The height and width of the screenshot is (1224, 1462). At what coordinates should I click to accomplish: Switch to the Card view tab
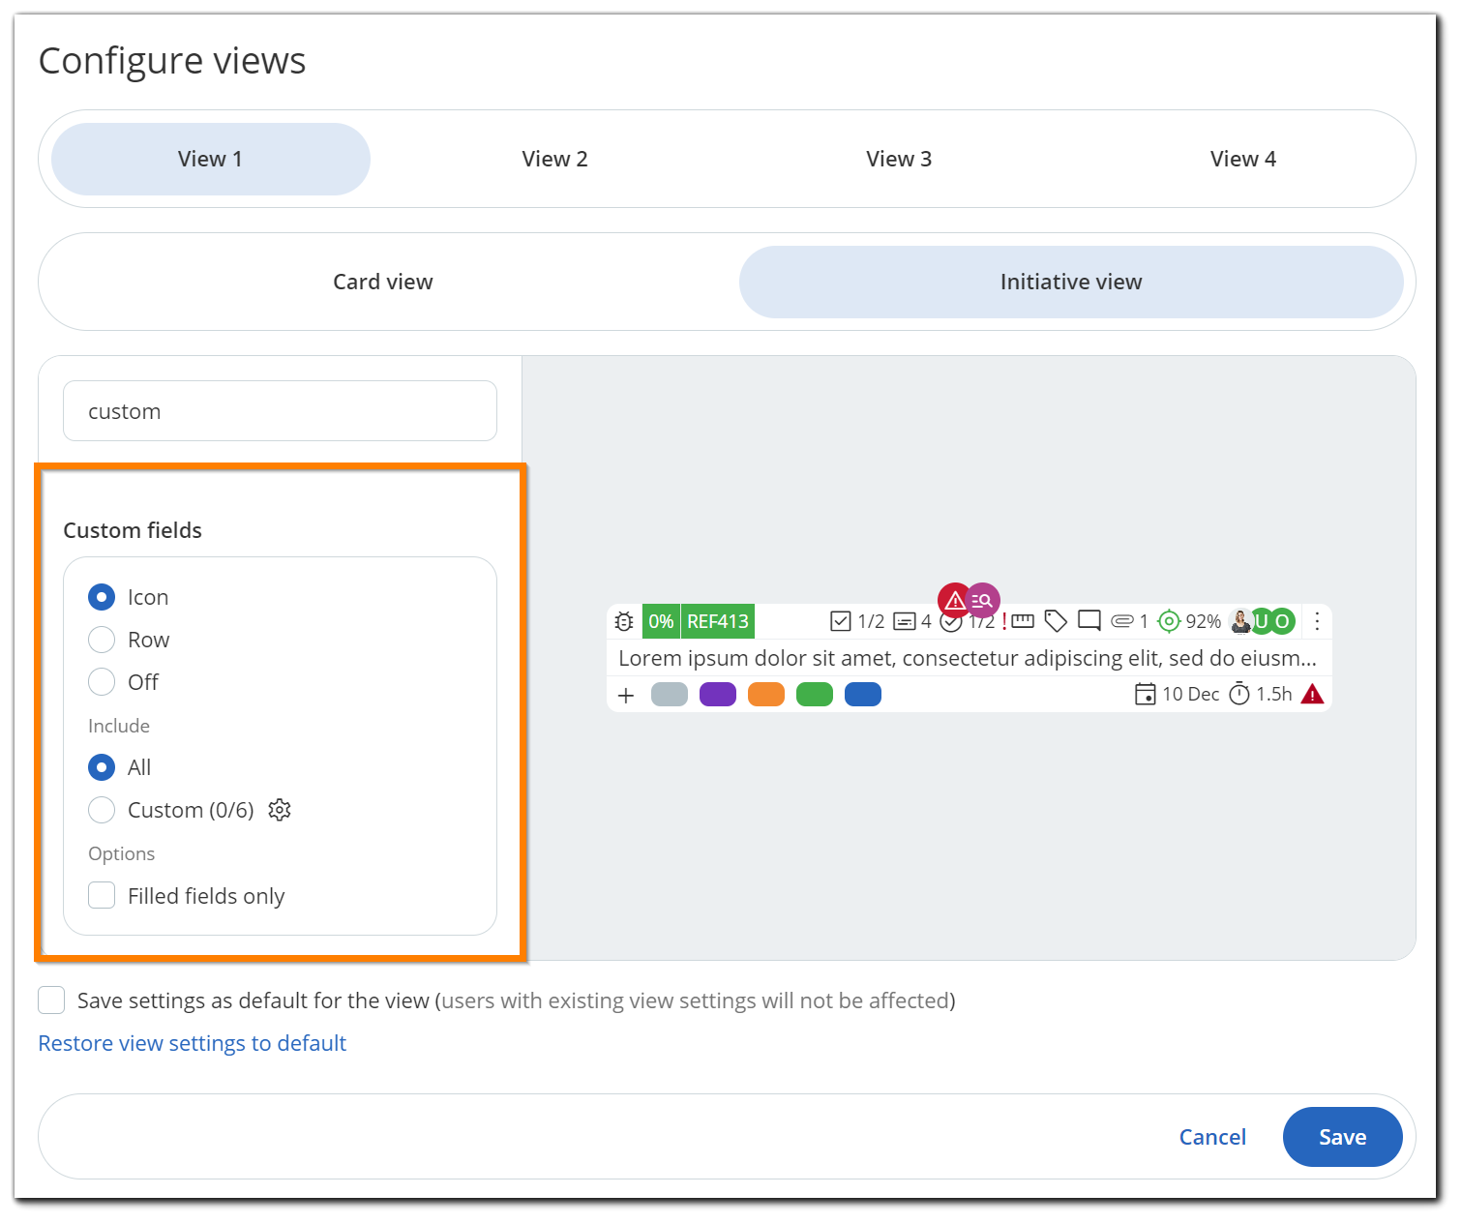point(383,282)
